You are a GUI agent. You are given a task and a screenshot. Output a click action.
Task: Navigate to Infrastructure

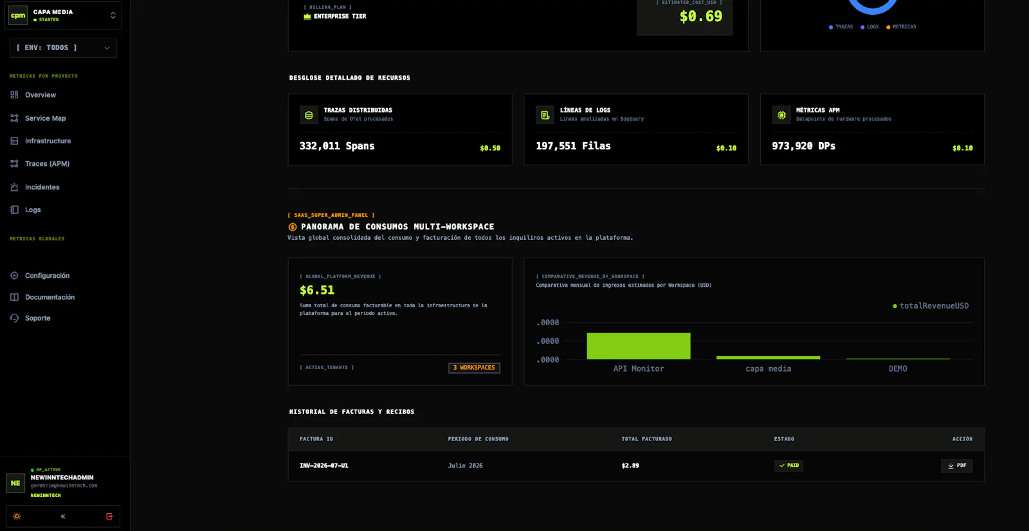pyautogui.click(x=48, y=141)
